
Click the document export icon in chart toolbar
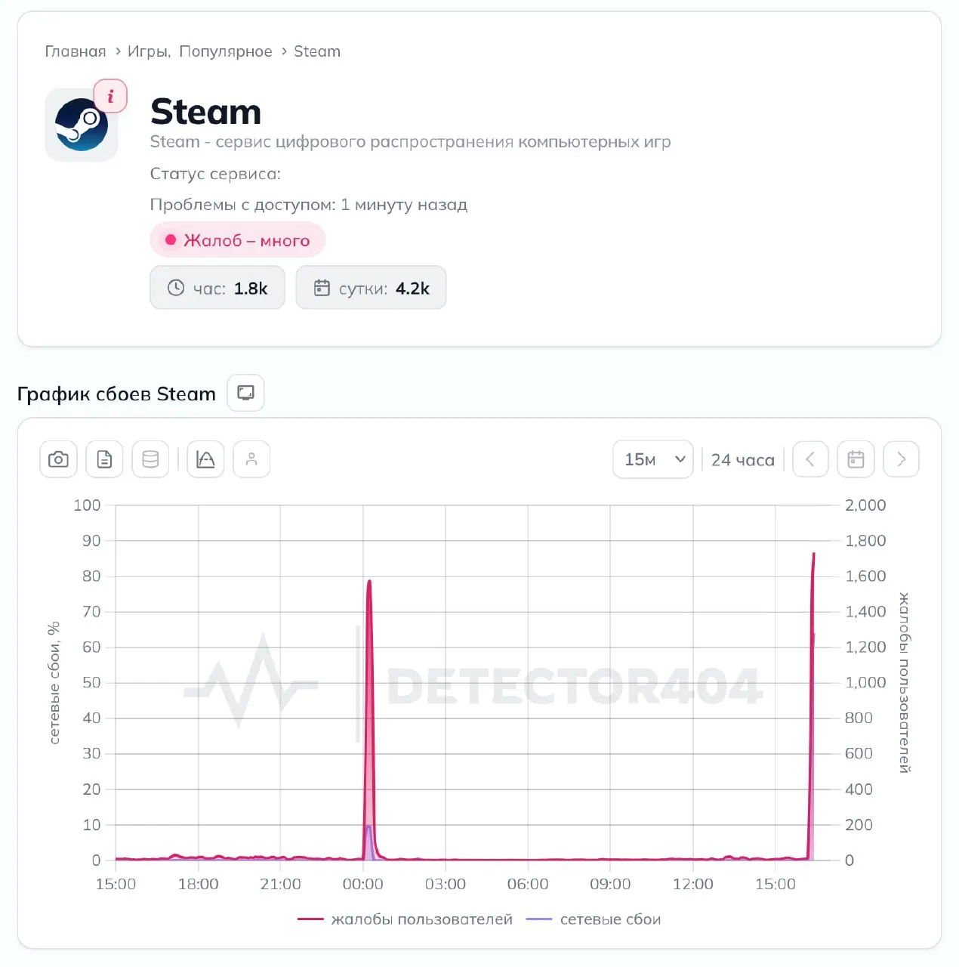tap(104, 459)
